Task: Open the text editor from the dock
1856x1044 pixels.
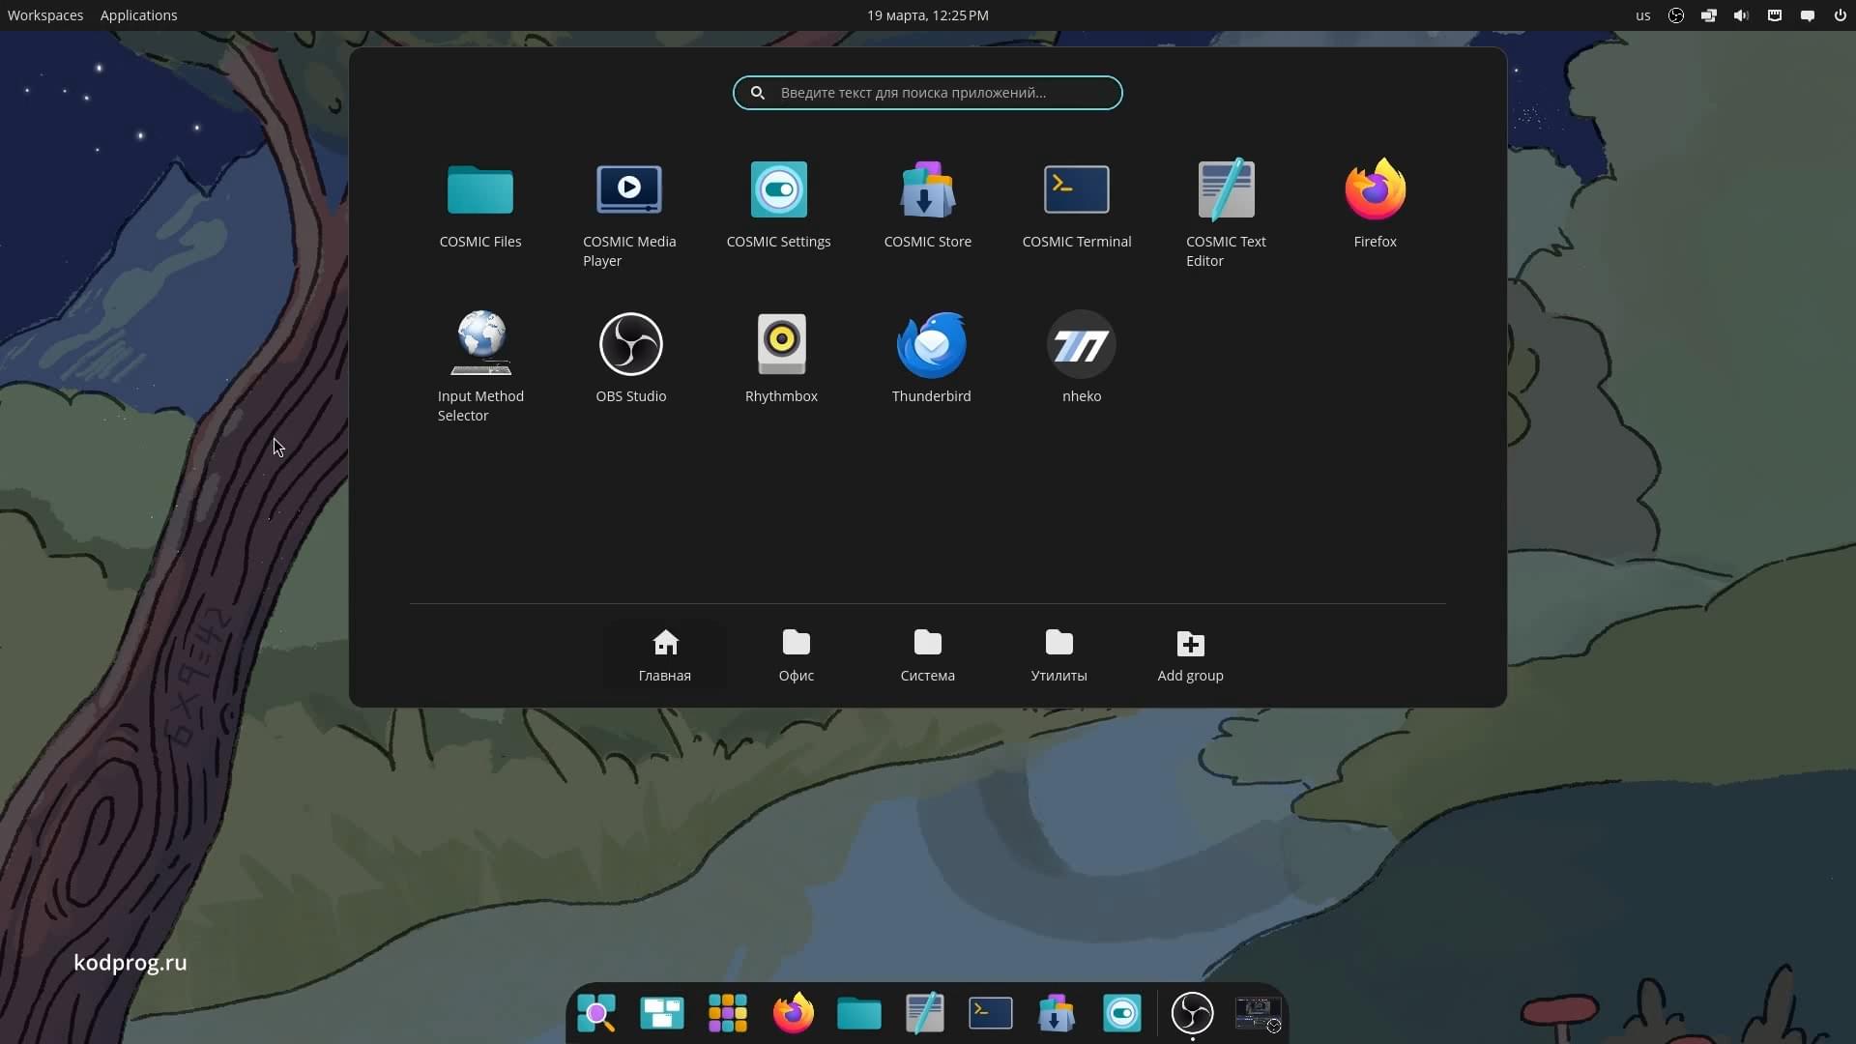Action: (925, 1013)
